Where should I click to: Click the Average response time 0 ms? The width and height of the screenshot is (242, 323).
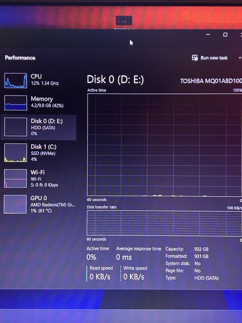[x=124, y=257]
